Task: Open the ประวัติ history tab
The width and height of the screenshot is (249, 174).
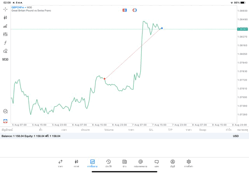Action: [109, 163]
